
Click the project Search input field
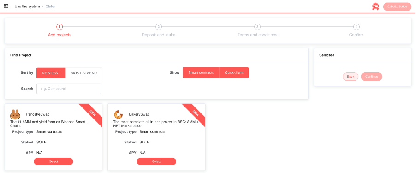click(69, 89)
